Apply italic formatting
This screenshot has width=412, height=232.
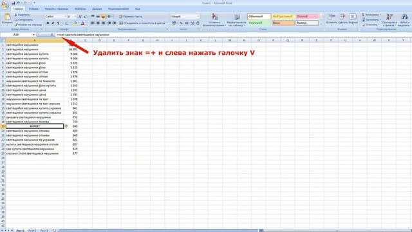[53, 23]
